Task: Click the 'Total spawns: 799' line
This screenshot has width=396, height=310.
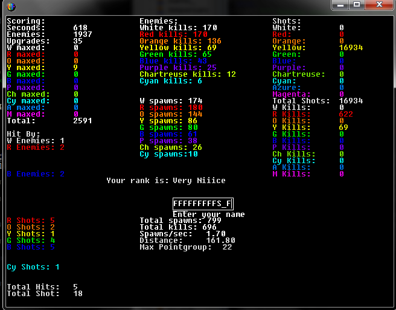Action: 181,221
